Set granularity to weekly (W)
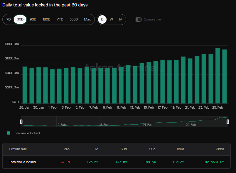 (111, 19)
